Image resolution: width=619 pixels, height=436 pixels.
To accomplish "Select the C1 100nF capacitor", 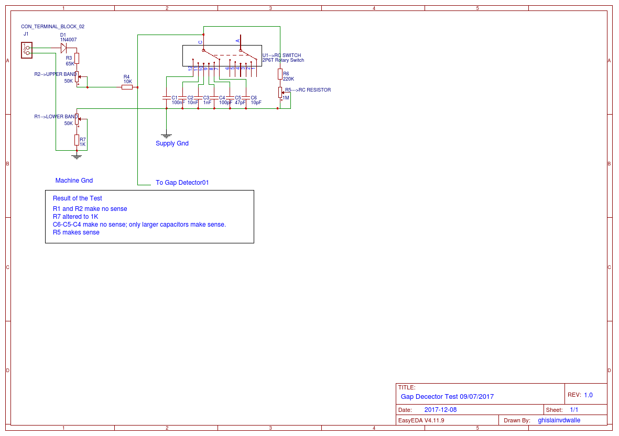I will [x=166, y=97].
